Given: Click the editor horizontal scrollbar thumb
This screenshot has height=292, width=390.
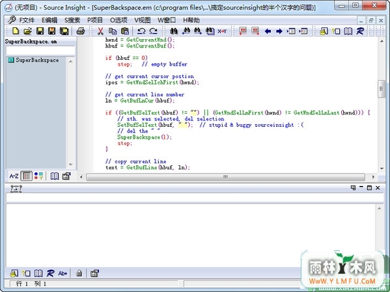Looking at the screenshot, I should pyautogui.click(x=225, y=177).
